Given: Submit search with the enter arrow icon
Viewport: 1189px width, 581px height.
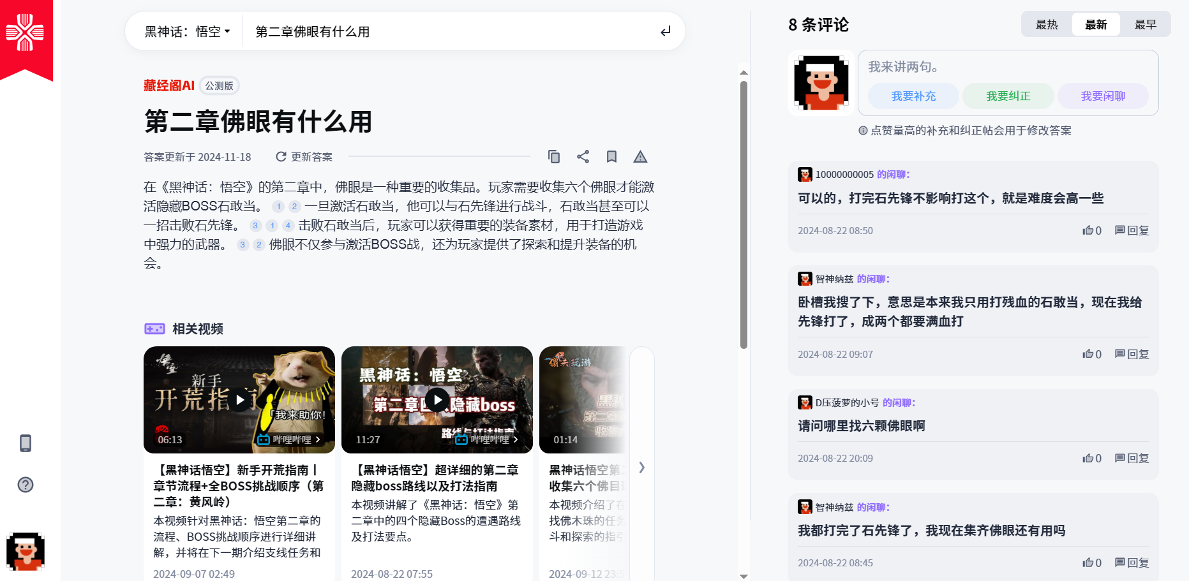Looking at the screenshot, I should 666,31.
